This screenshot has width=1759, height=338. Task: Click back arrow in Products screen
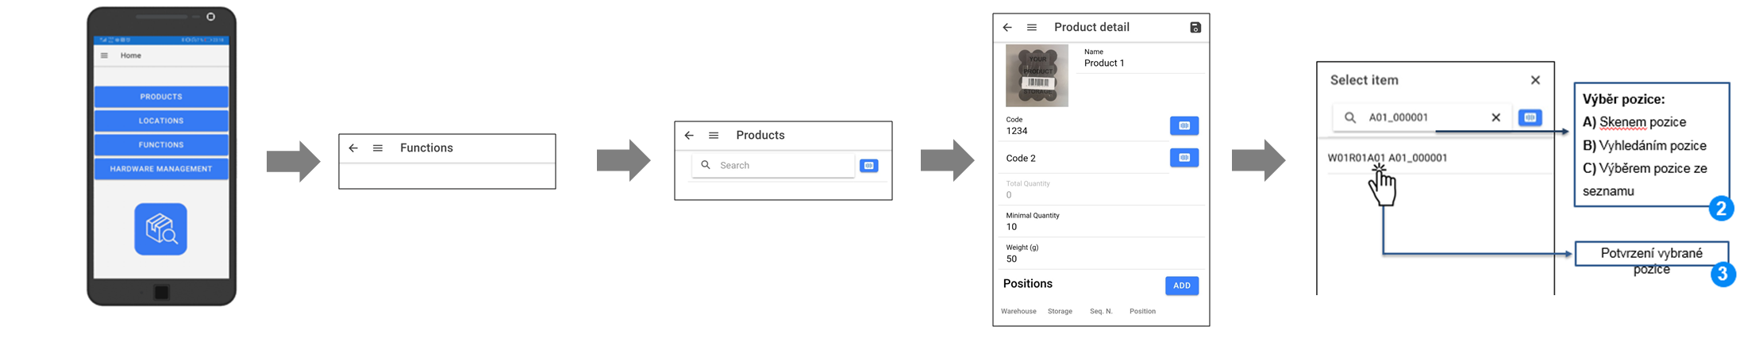point(689,136)
